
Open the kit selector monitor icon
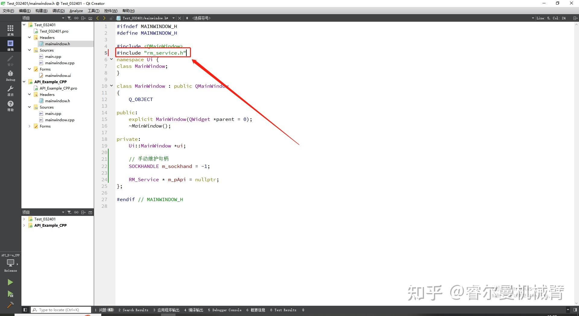click(x=11, y=263)
